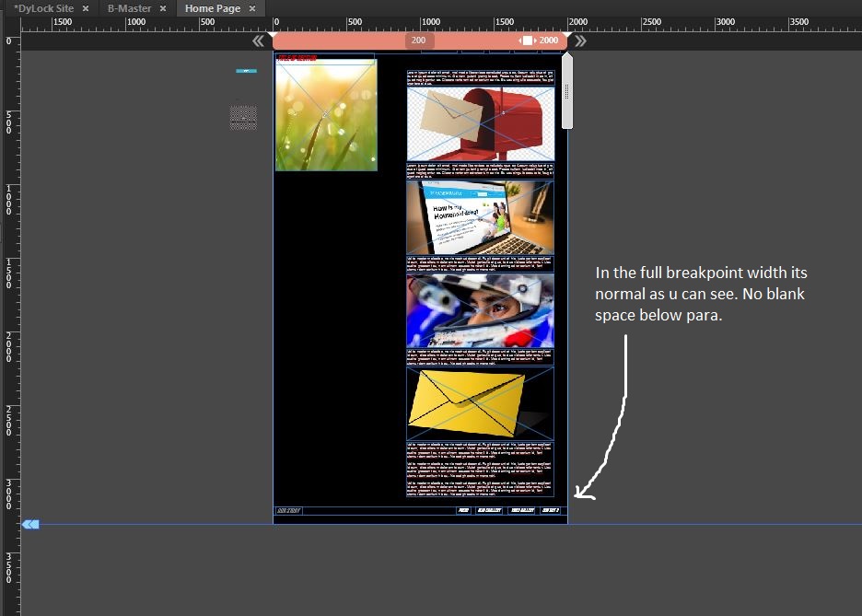Click the 200 breakpoint marker
The height and width of the screenshot is (616, 862).
click(x=418, y=41)
